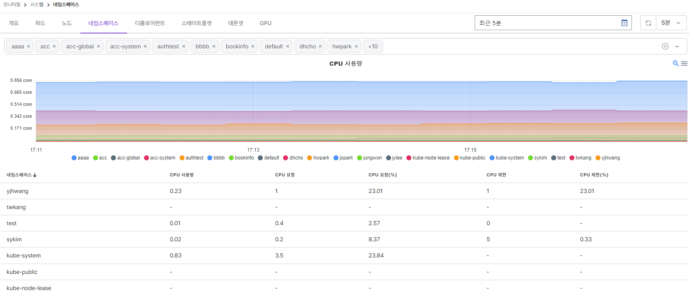Viewport: 689px width, 295px height.
Task: Toggle jungwon series in legend
Action: coord(370,158)
